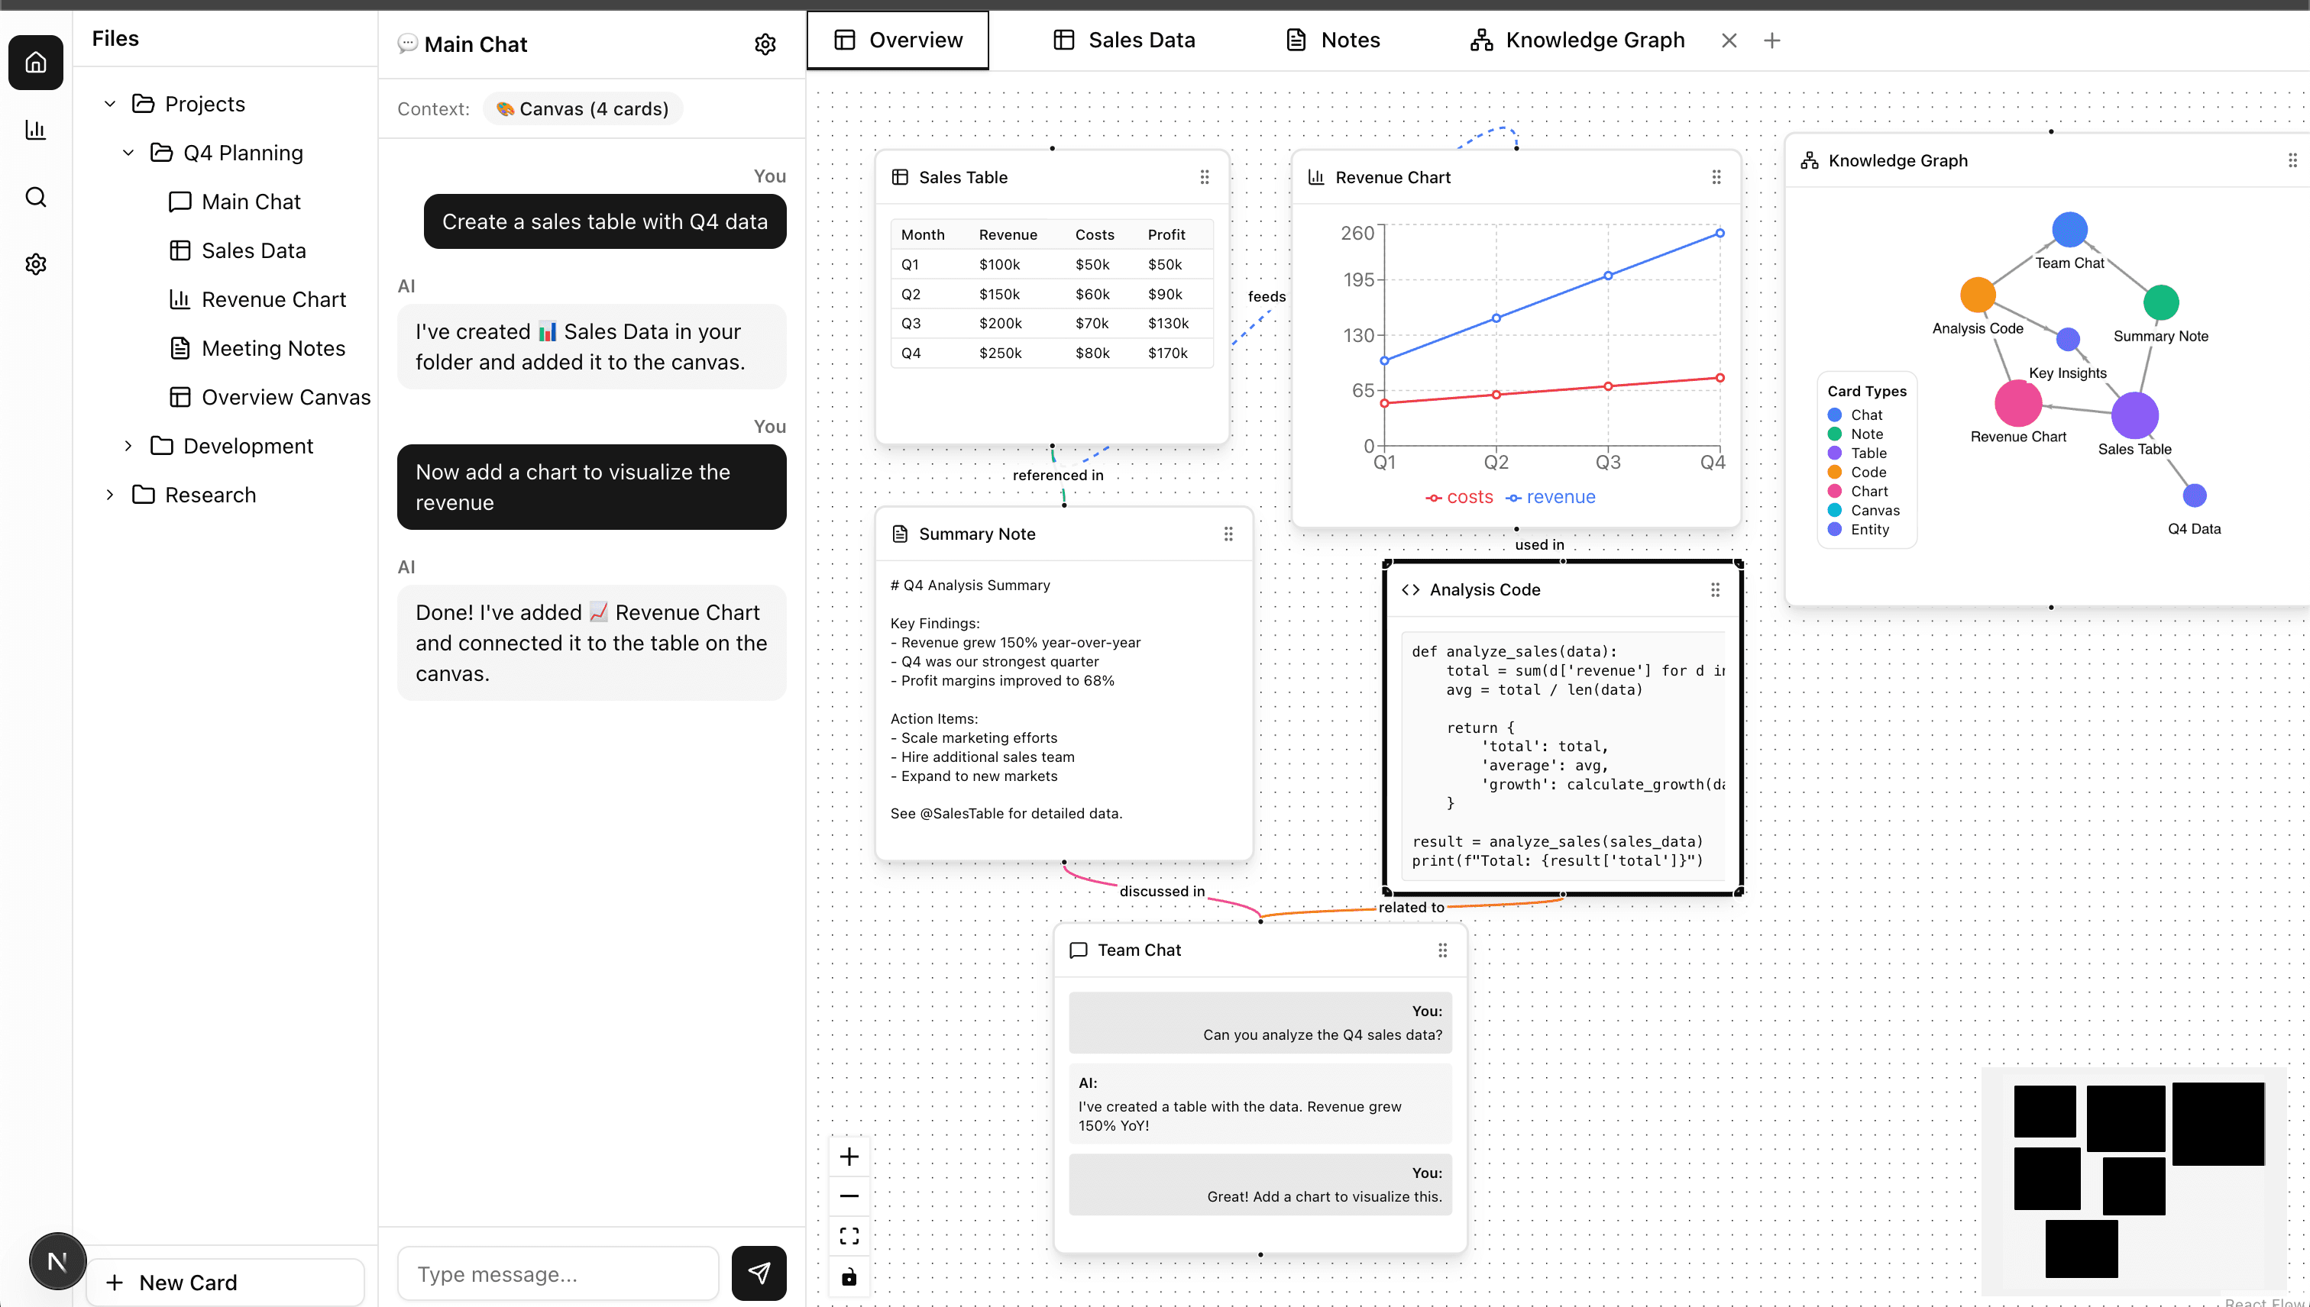Open the settings gear in the sidebar
This screenshot has height=1307, width=2310.
click(x=36, y=263)
